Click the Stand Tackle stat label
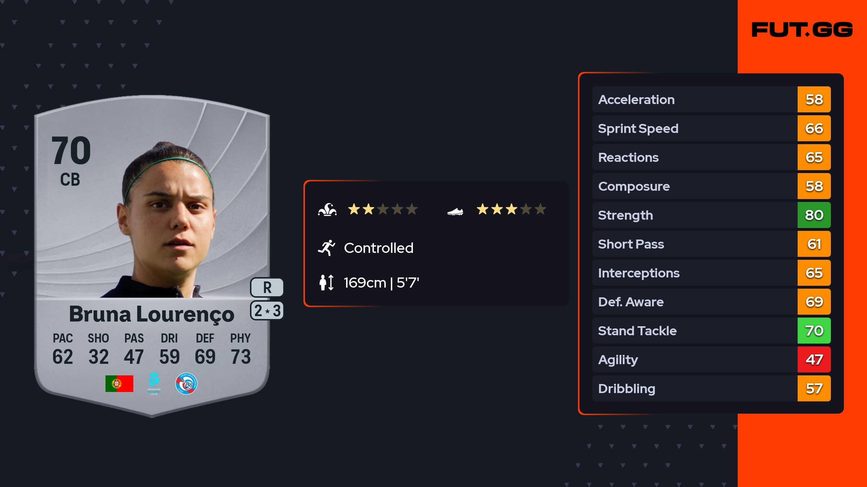The height and width of the screenshot is (487, 867). click(637, 331)
